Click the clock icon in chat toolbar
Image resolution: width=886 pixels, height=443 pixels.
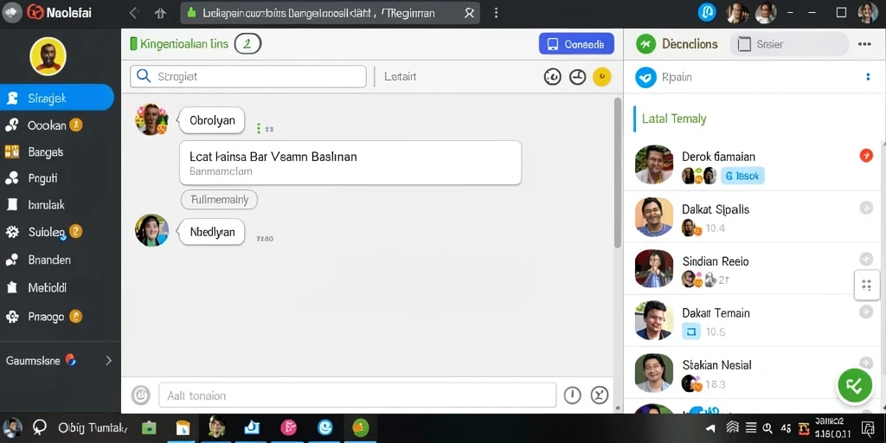pos(577,77)
